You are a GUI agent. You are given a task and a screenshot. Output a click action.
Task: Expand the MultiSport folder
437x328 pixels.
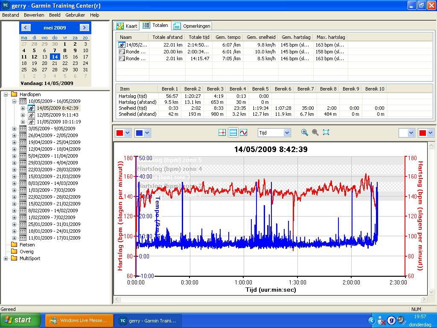(6, 258)
